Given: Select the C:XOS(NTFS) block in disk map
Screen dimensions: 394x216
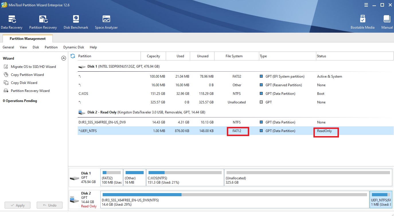Looking at the screenshot, I should click(185, 178).
